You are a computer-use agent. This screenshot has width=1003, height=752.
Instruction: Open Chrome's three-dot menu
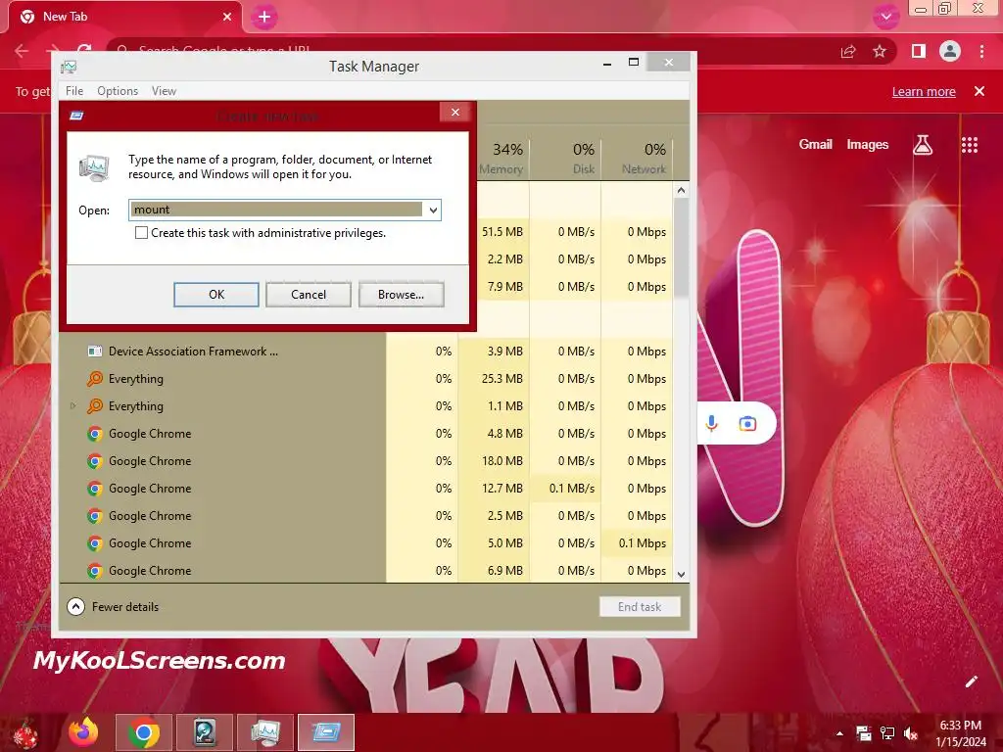(x=981, y=51)
